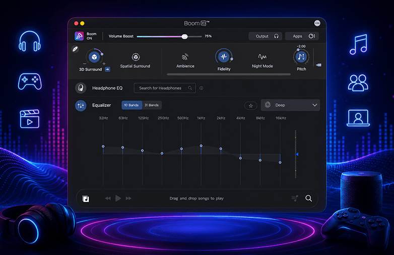Toggle the Boom ON power icon
The image size is (394, 255).
(79, 36)
